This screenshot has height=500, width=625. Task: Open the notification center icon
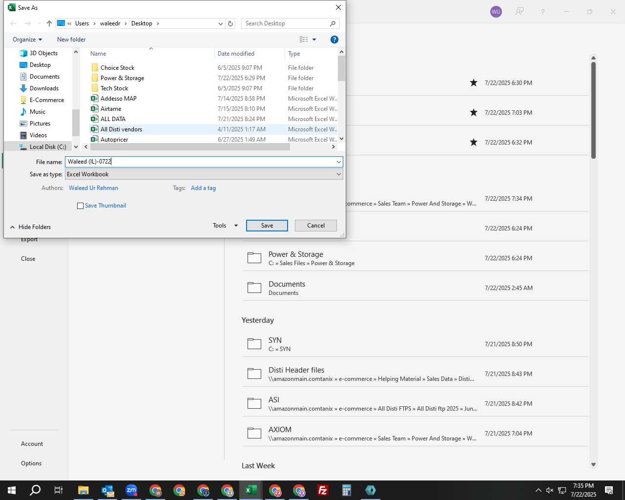(x=609, y=490)
